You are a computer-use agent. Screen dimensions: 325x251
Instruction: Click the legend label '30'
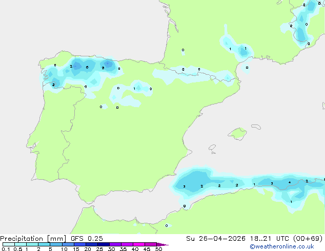coord(111,249)
